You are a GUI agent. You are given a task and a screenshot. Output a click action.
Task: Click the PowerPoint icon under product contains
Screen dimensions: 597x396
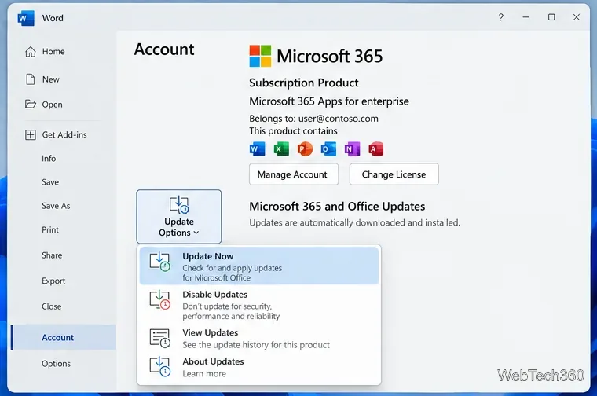(305, 148)
